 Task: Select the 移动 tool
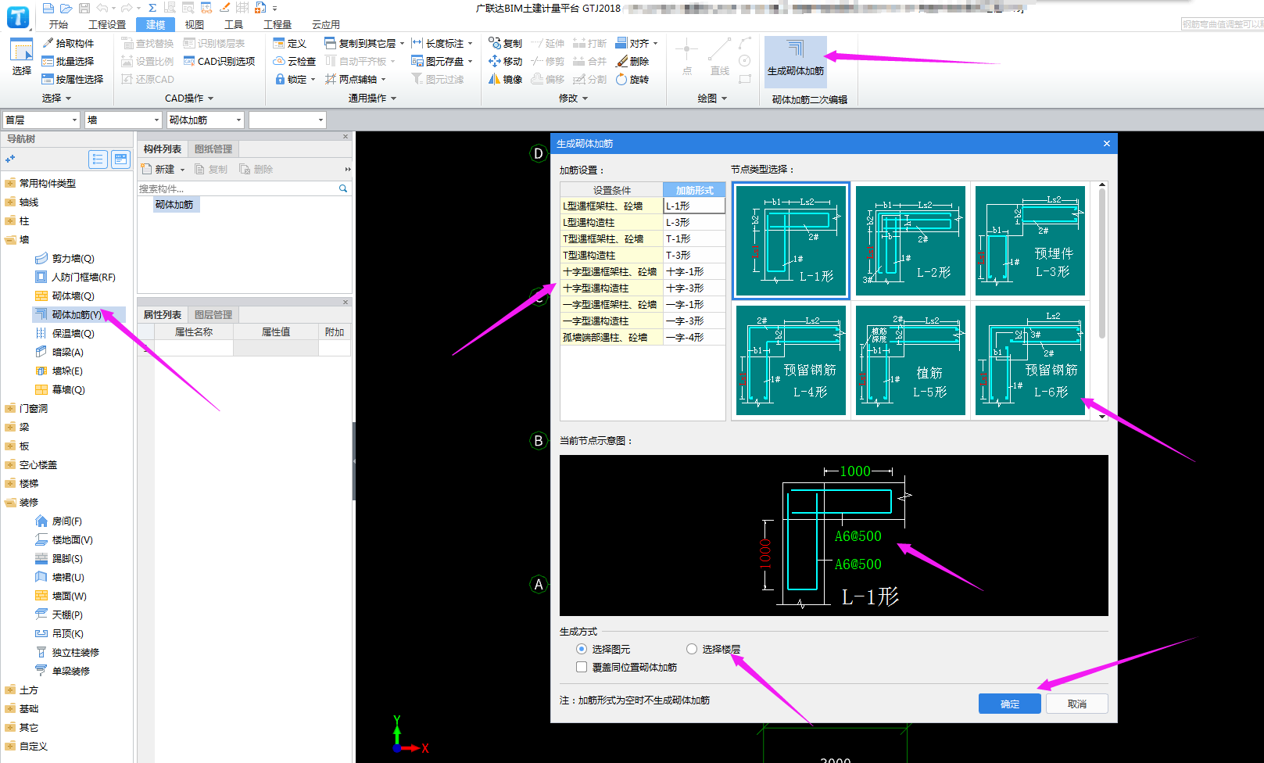tap(505, 61)
